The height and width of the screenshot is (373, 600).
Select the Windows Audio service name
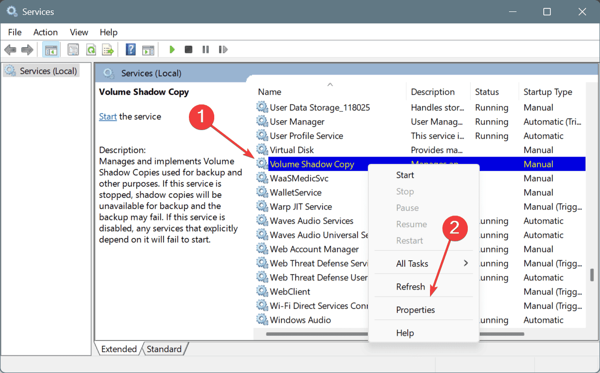(x=300, y=320)
